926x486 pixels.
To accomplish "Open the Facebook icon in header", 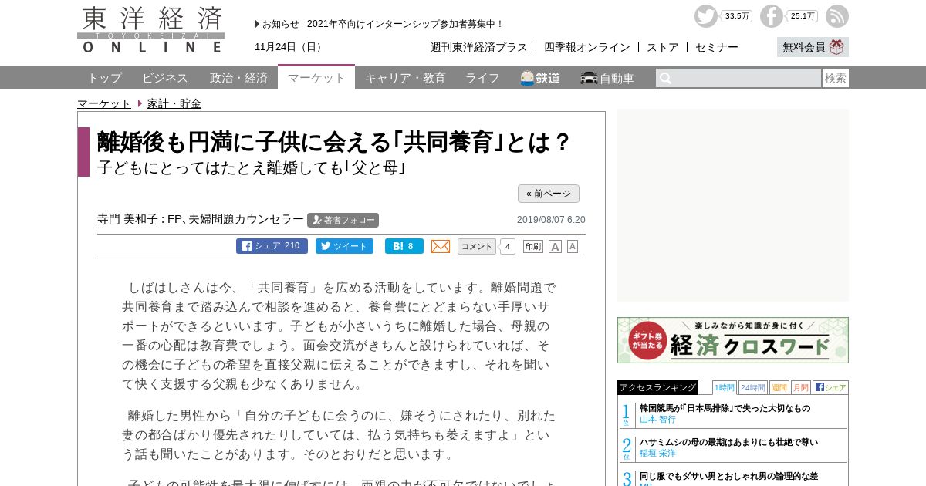I will click(x=771, y=16).
